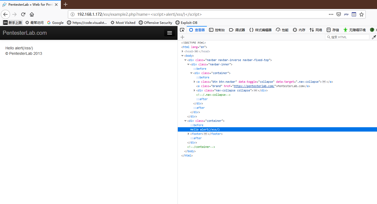Click the Hello alert(/xss/) page text
Image resolution: width=377 pixels, height=204 pixels.
point(19,48)
